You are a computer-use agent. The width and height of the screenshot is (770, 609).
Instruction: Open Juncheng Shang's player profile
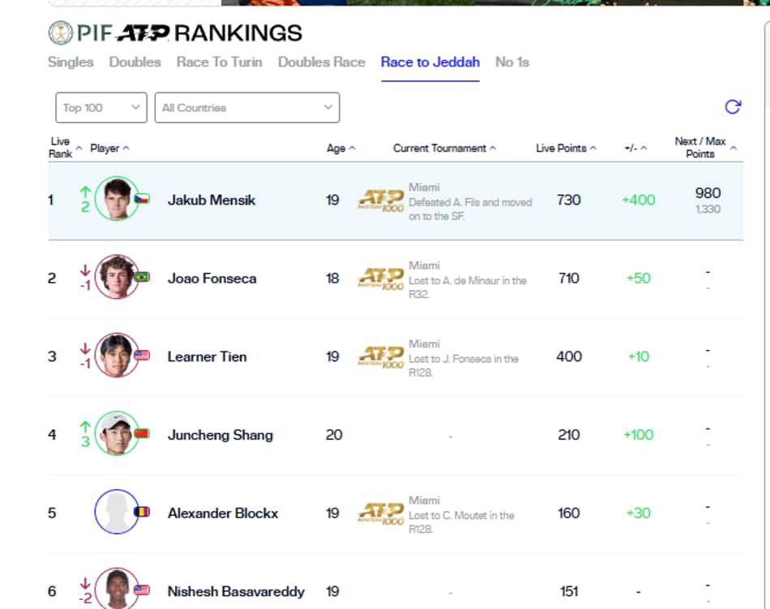click(220, 435)
